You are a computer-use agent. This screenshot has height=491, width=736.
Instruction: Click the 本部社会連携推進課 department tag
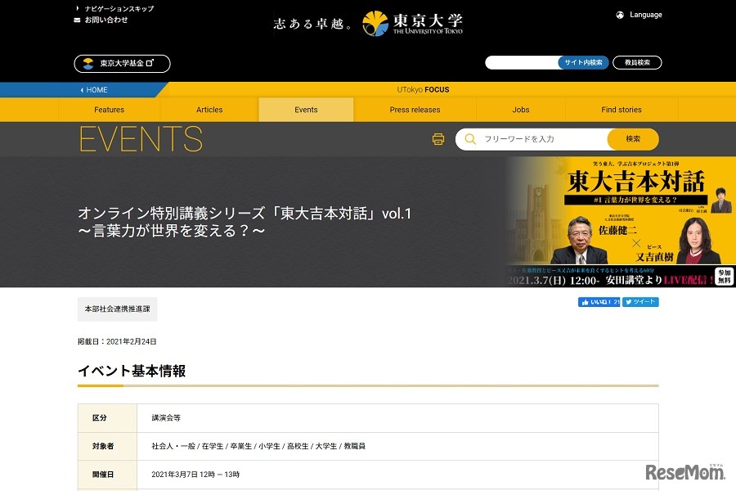pyautogui.click(x=117, y=309)
